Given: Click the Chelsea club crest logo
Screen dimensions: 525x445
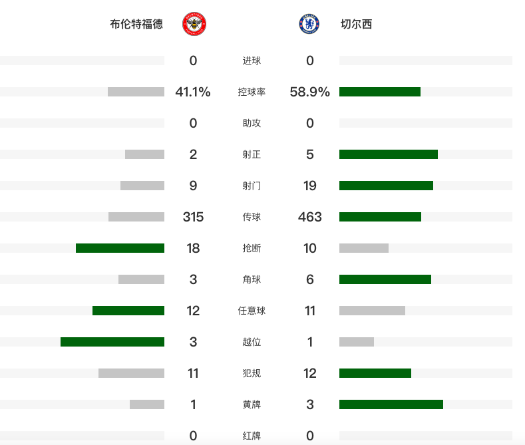Looking at the screenshot, I should pyautogui.click(x=309, y=24).
